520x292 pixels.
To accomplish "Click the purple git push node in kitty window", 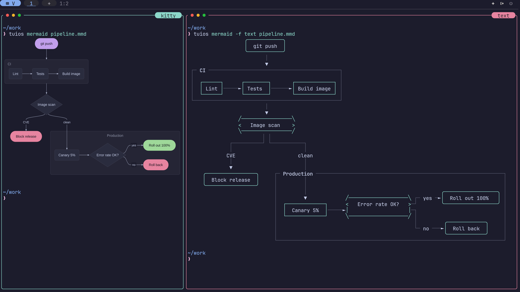I will click(x=46, y=44).
